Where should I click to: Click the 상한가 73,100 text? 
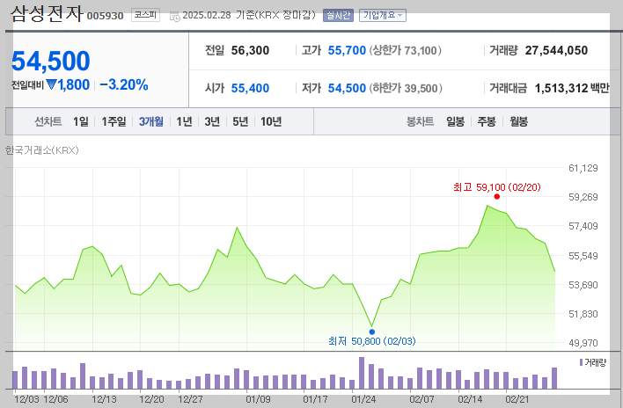click(406, 50)
